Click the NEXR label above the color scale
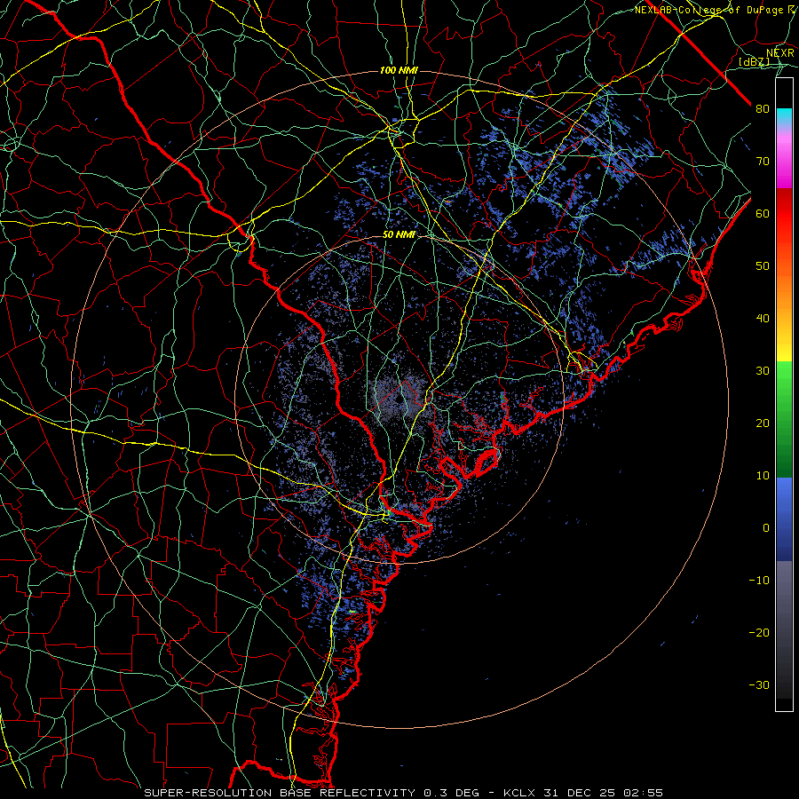The width and height of the screenshot is (799, 799). pos(779,53)
